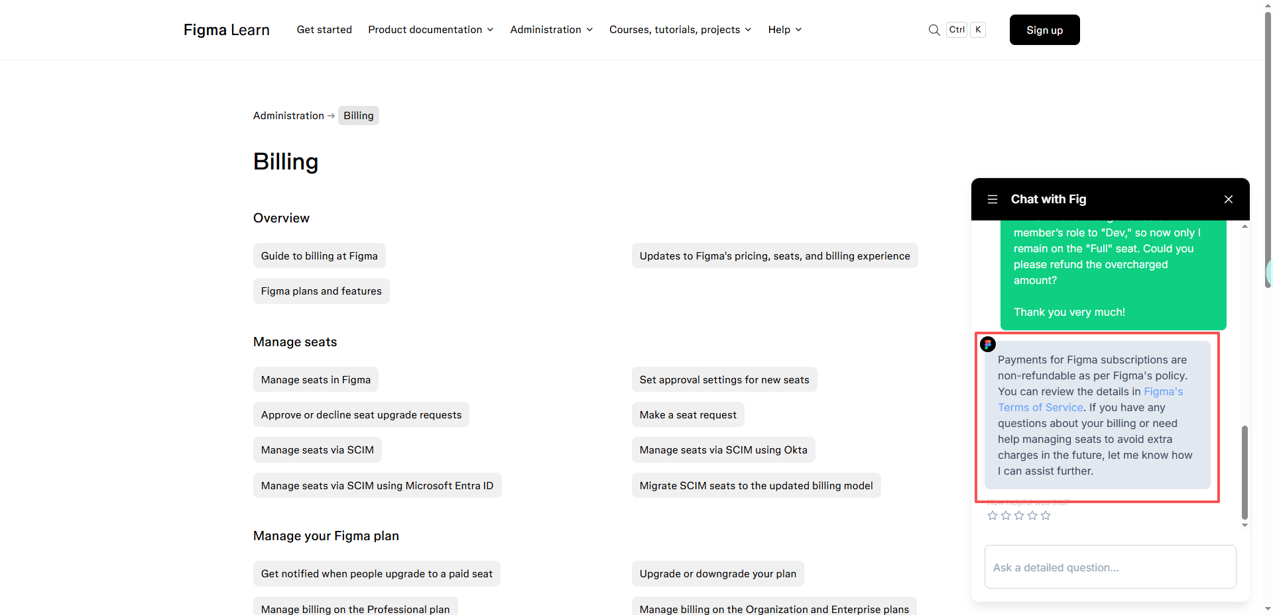This screenshot has height=615, width=1273.
Task: Open Approve or decline seat upgrade requests
Action: click(x=361, y=415)
